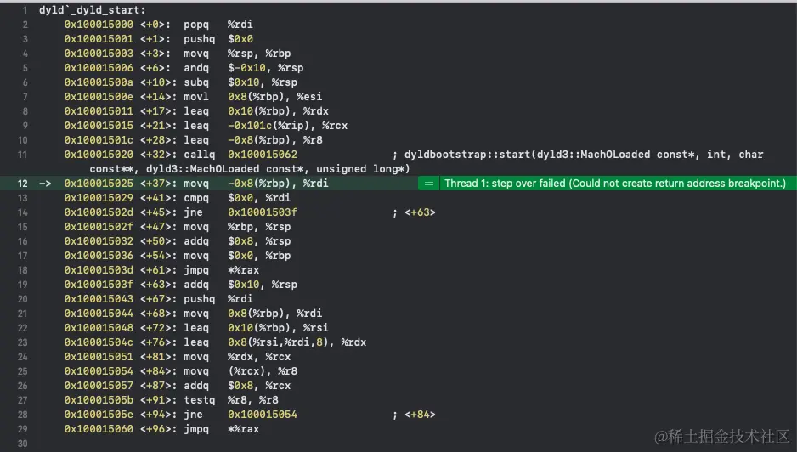797x452 pixels.
Task: Click operand '-0x101c(%rip), %rcx' at line 9
Action: tap(288, 126)
